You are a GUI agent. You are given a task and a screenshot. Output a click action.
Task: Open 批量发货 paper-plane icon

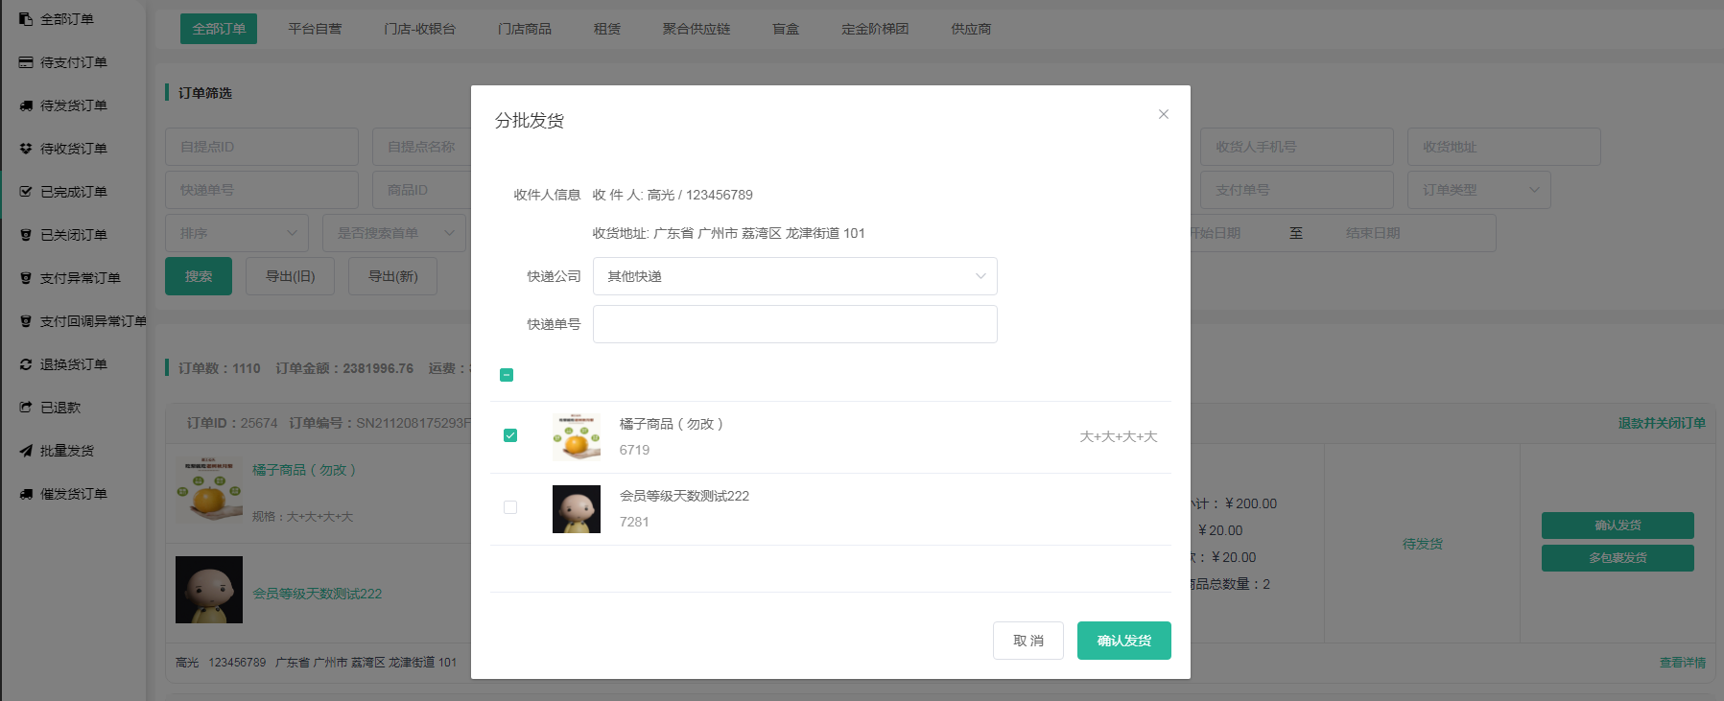26,451
